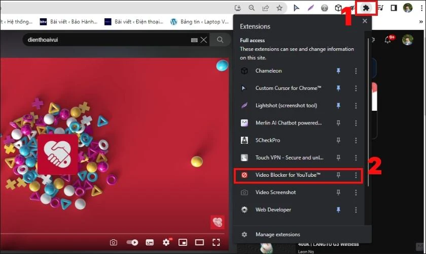
Task: Bookmark this page with the star icon
Action: tap(279, 8)
